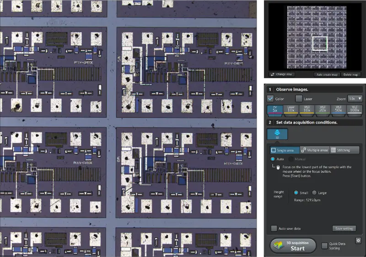
Task: Start the 3D acquisition
Action: pos(292,246)
